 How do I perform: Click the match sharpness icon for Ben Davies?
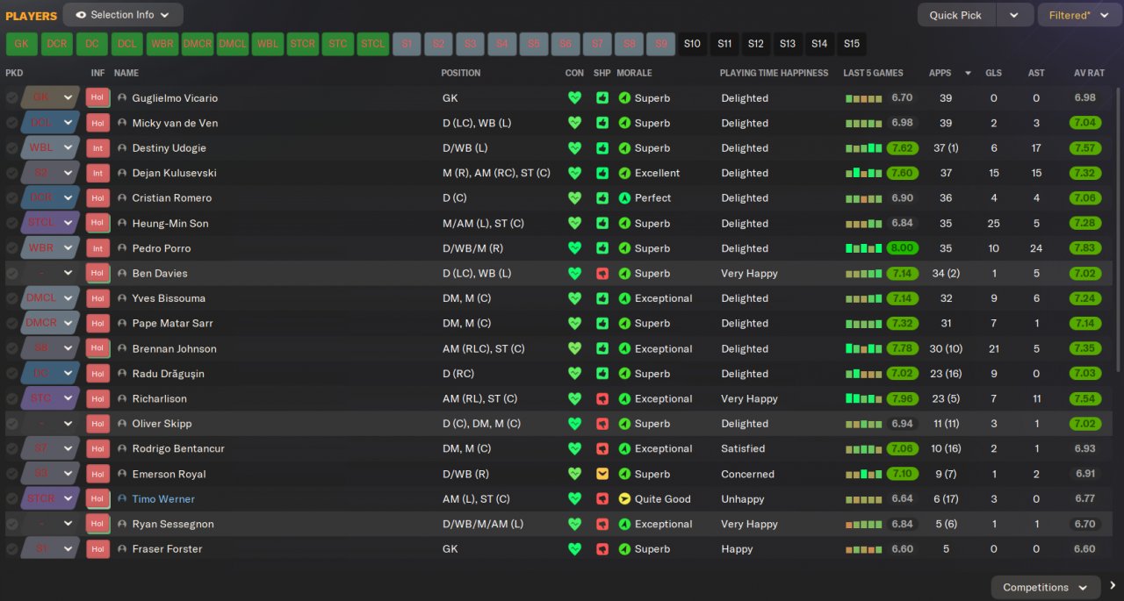(602, 274)
